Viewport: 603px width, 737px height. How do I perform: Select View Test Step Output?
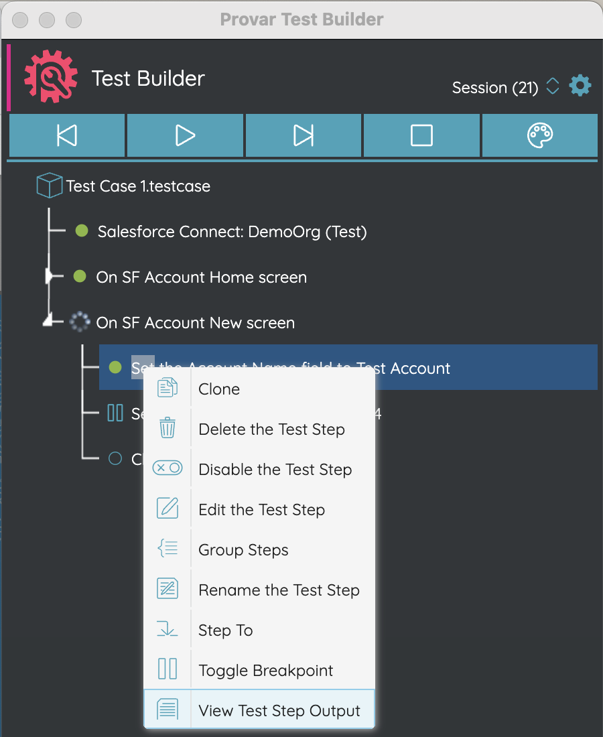click(x=280, y=710)
